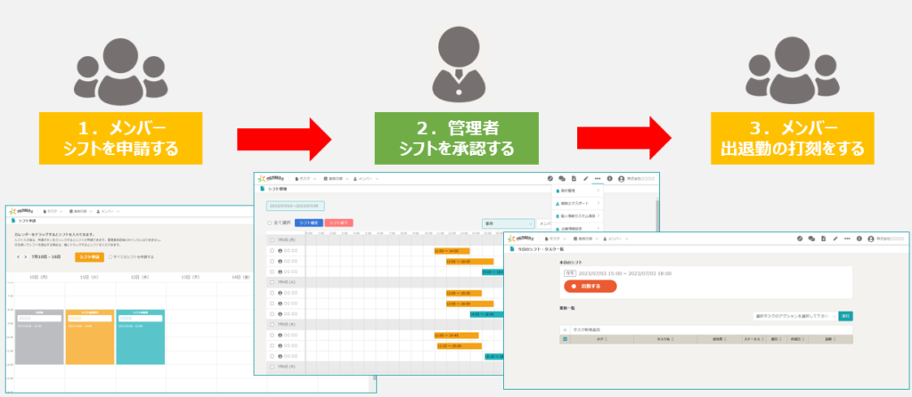This screenshot has width=912, height=397.
Task: Open the three-dots more menu in shift management header
Action: (x=598, y=178)
